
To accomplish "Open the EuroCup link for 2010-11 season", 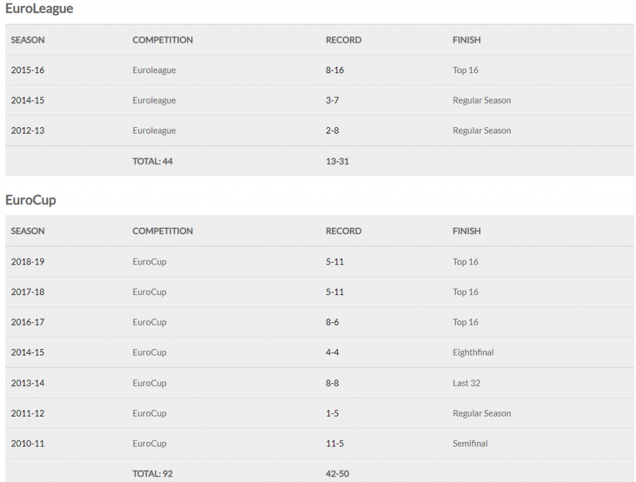I will click(x=149, y=444).
